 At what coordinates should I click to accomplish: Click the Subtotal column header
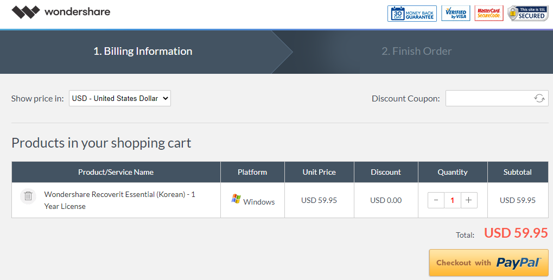[517, 172]
